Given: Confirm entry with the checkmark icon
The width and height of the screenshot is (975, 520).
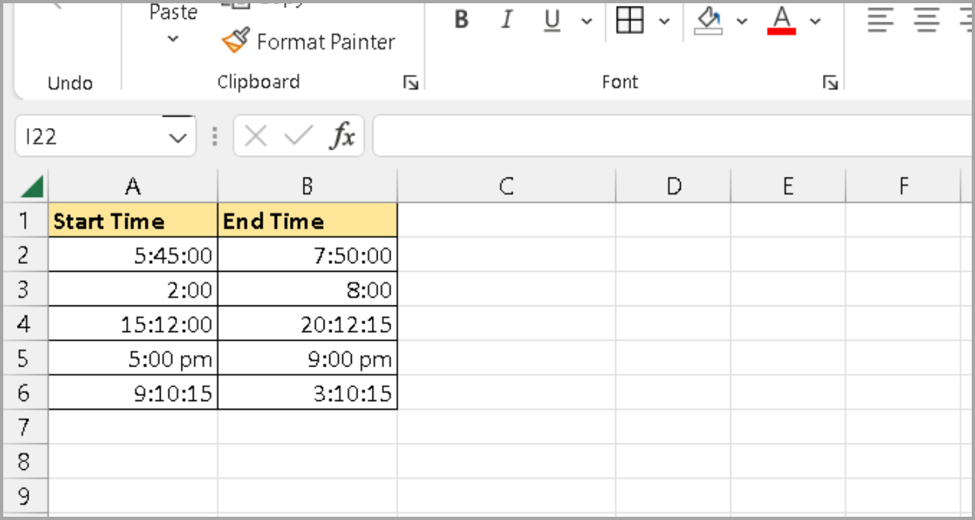Looking at the screenshot, I should [x=298, y=136].
